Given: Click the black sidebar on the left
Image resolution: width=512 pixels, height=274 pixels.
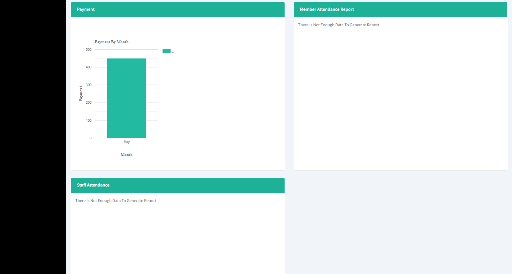Looking at the screenshot, I should [33, 137].
